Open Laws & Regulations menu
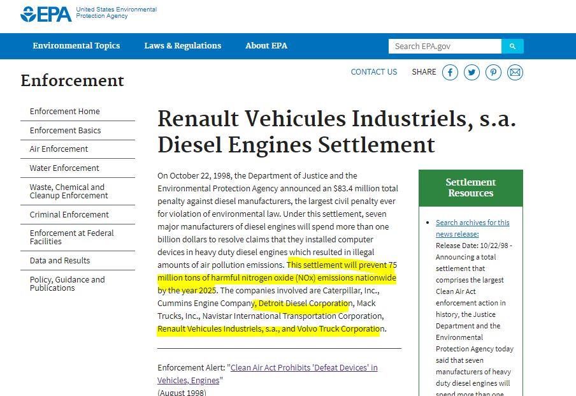576x396 pixels. coord(183,45)
